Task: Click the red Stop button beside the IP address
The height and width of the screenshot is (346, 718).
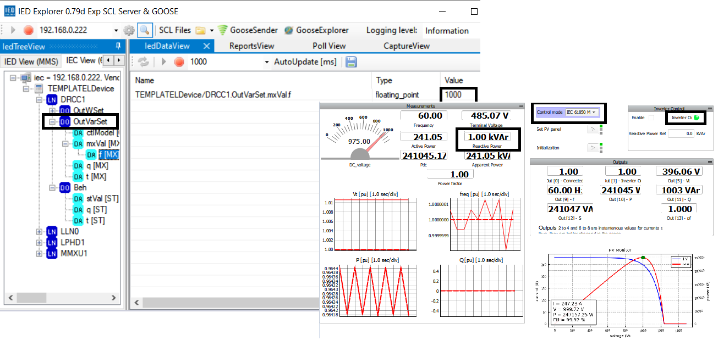Action: tap(28, 30)
